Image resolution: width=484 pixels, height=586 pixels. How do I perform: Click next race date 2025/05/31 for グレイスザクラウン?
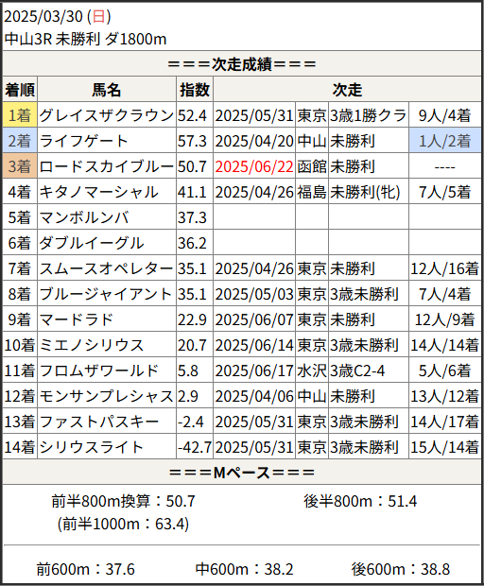pos(254,115)
